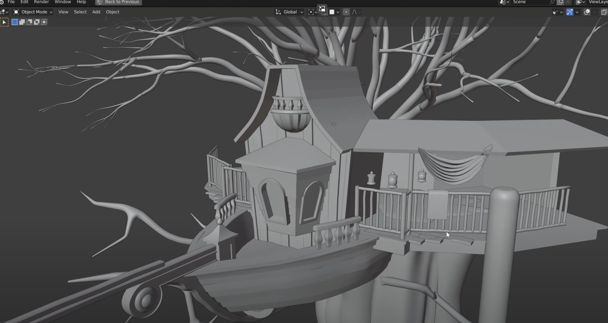This screenshot has height=323, width=608.
Task: Toggle proportional editing
Action: click(x=346, y=12)
